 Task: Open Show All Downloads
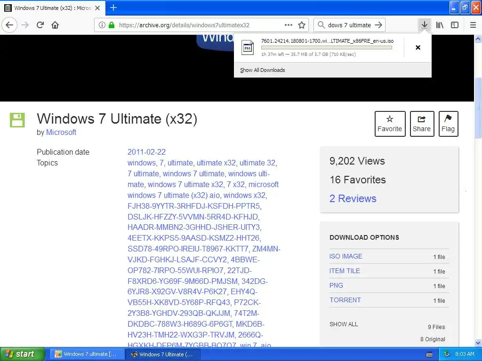(263, 70)
